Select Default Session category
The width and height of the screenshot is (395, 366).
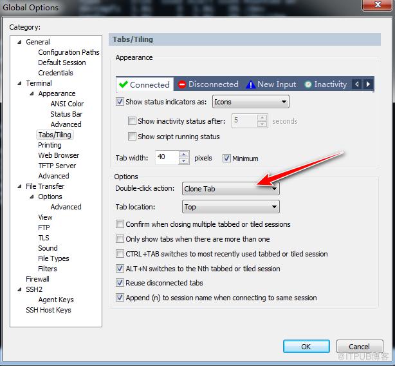[x=62, y=63]
